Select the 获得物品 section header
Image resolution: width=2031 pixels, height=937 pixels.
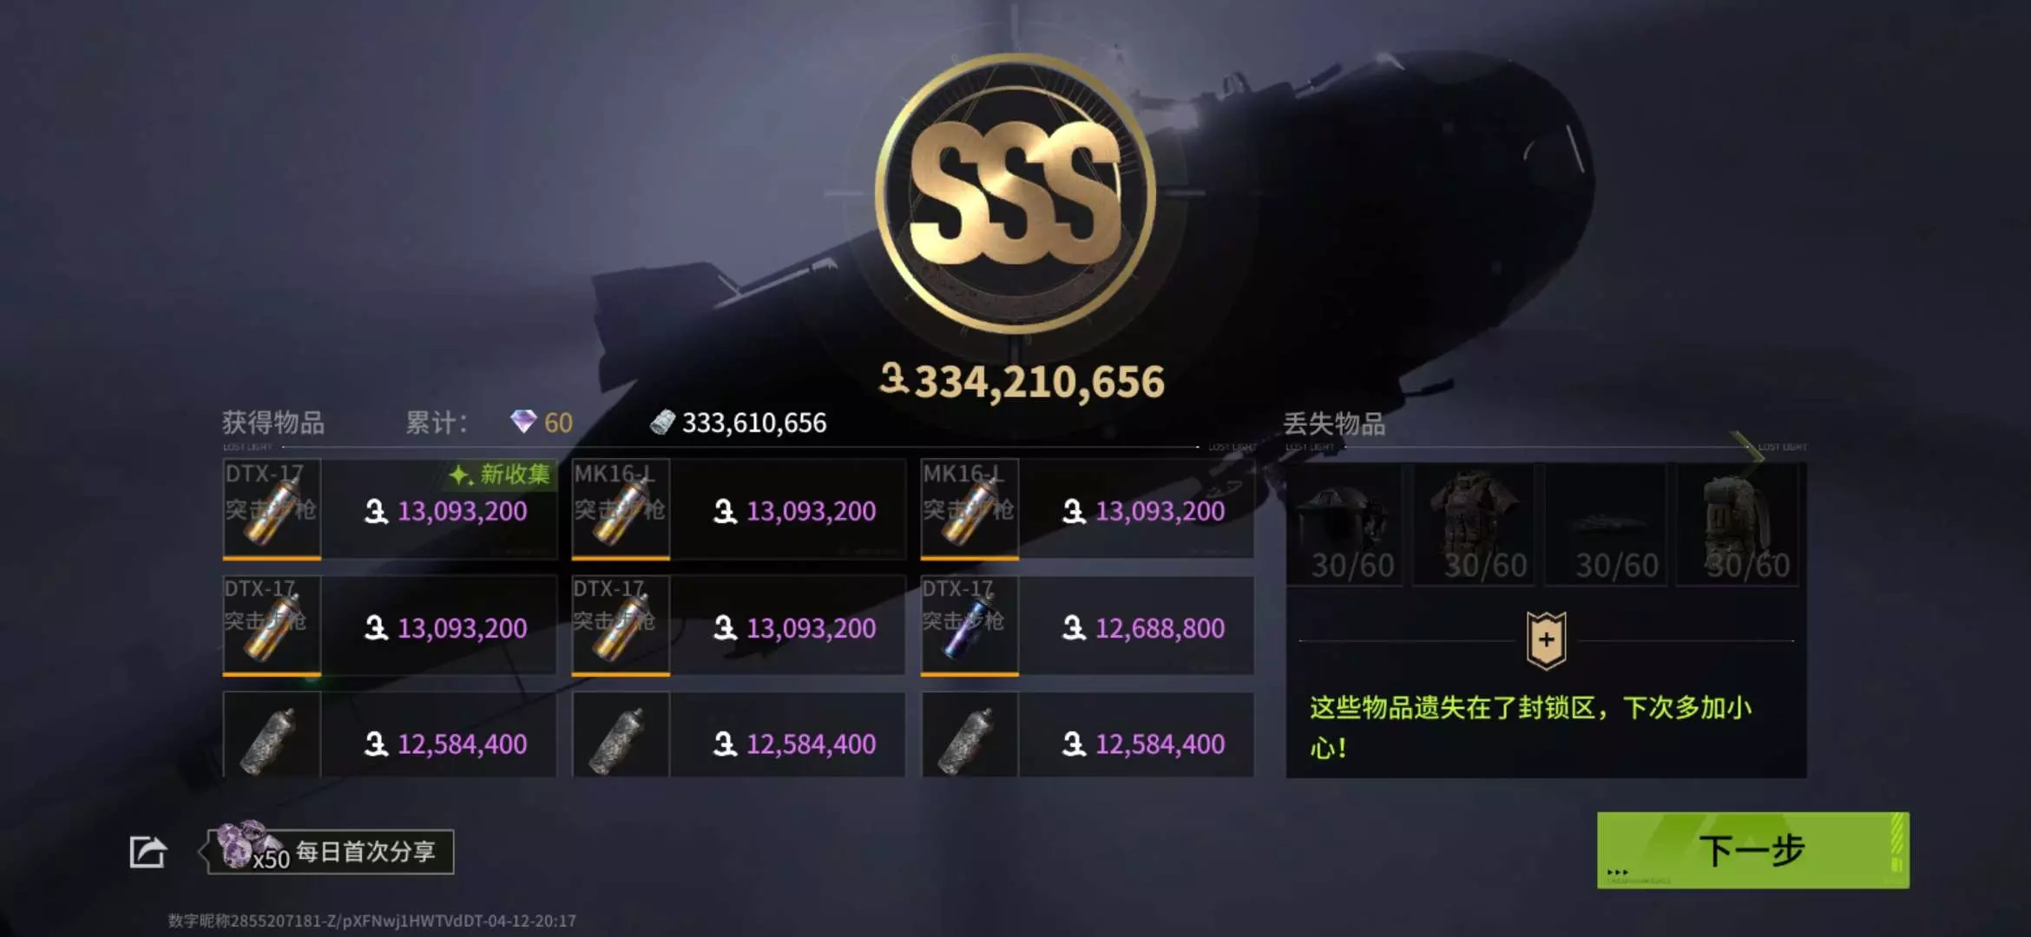pyautogui.click(x=273, y=423)
